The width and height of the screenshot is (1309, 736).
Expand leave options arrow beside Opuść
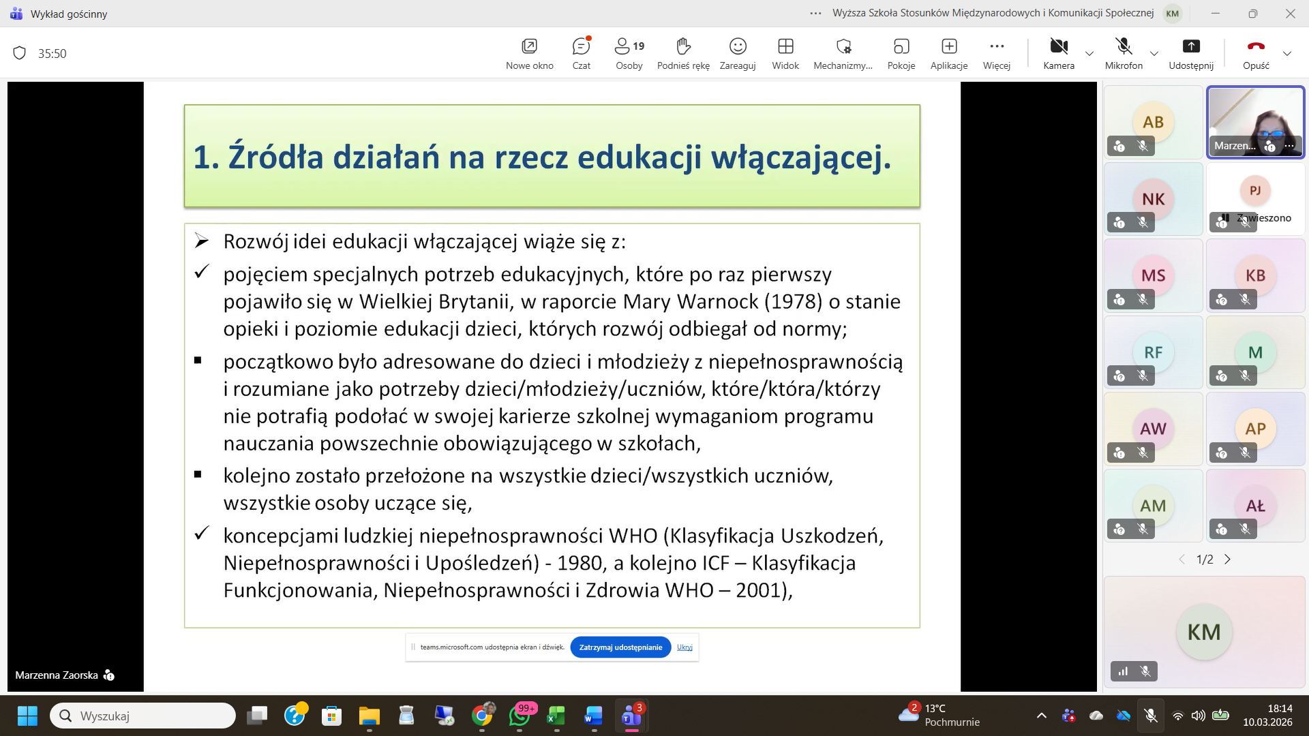1287,53
